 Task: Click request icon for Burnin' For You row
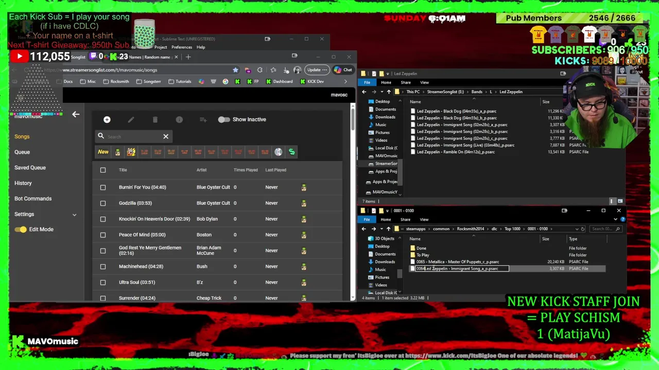pyautogui.click(x=304, y=188)
